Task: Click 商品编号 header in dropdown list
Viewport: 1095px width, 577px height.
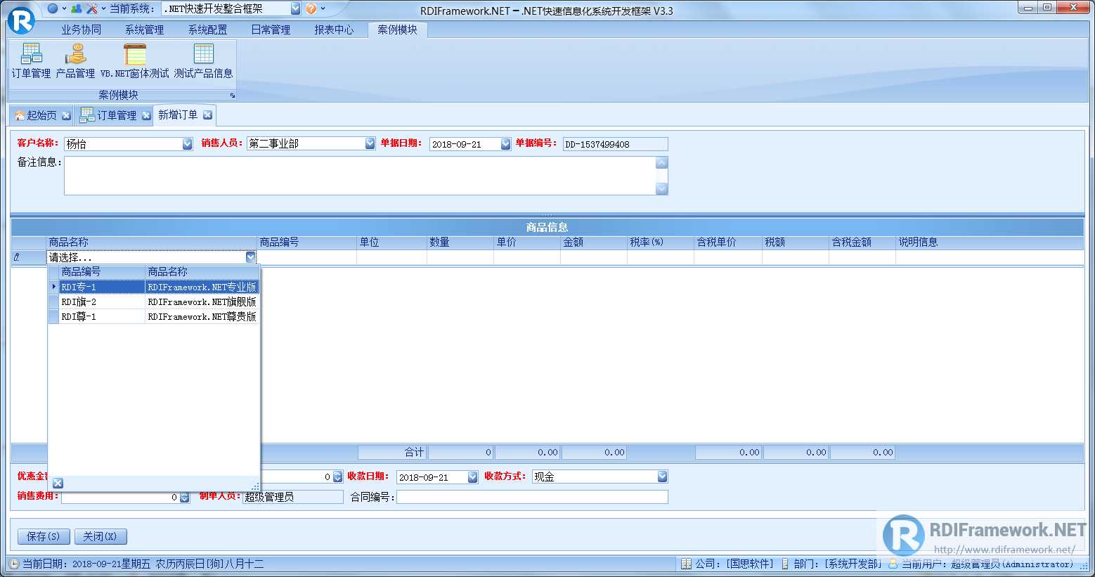Action: pyautogui.click(x=102, y=272)
